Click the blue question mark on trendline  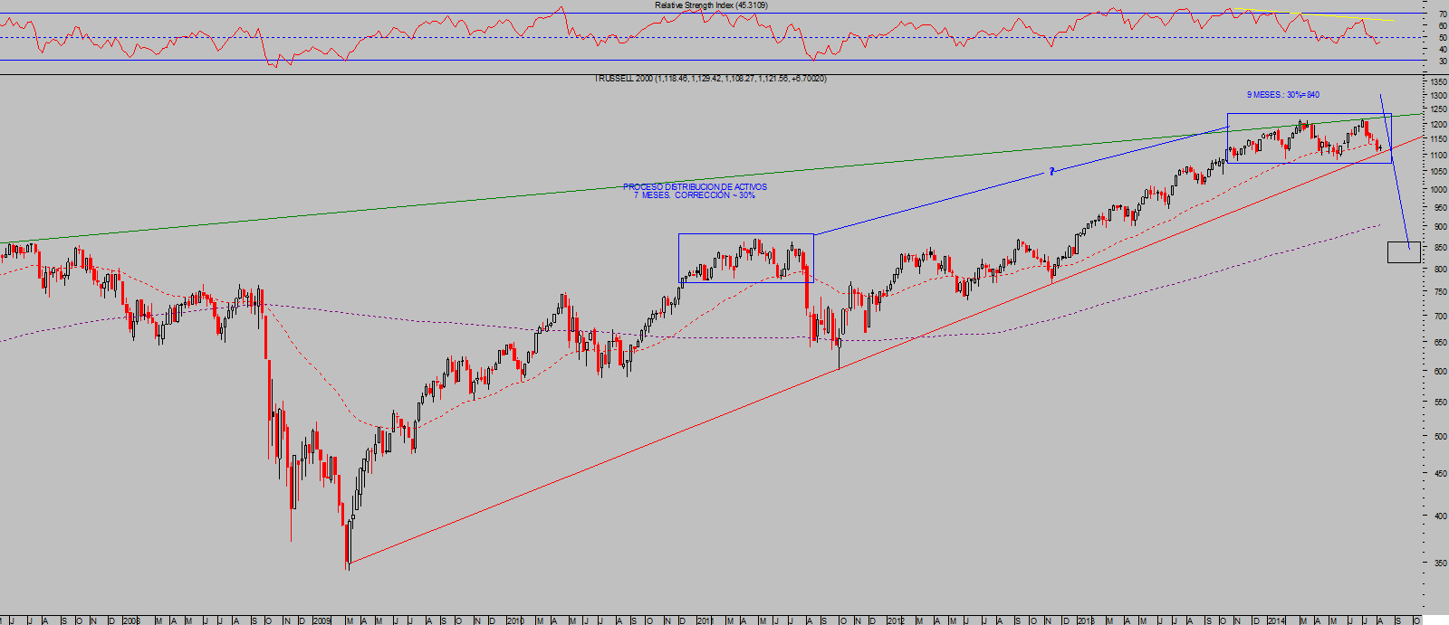tap(1051, 171)
